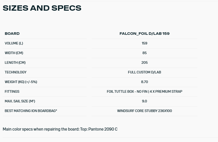
Task: Click the WEIGHT (KG) (+/-5%) label
Action: (x=21, y=82)
